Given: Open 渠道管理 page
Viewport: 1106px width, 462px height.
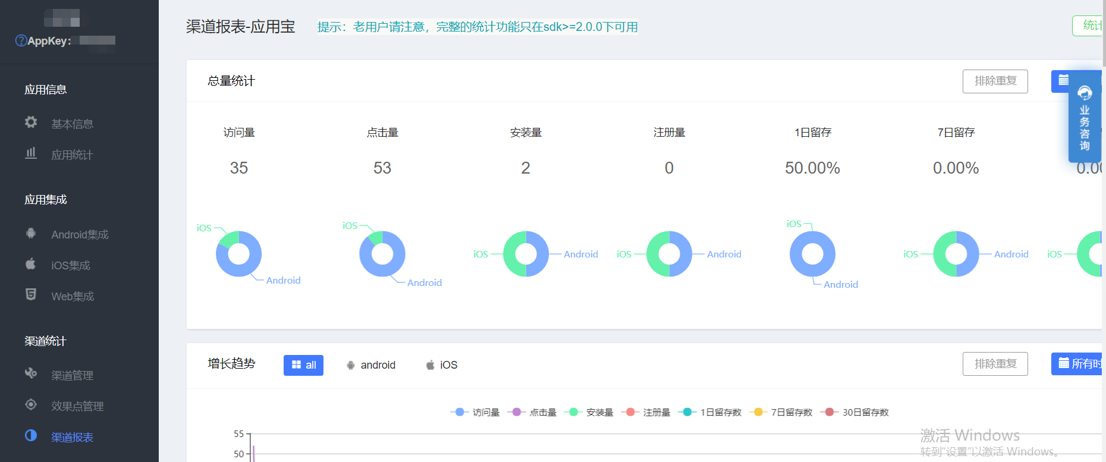Looking at the screenshot, I should point(72,375).
